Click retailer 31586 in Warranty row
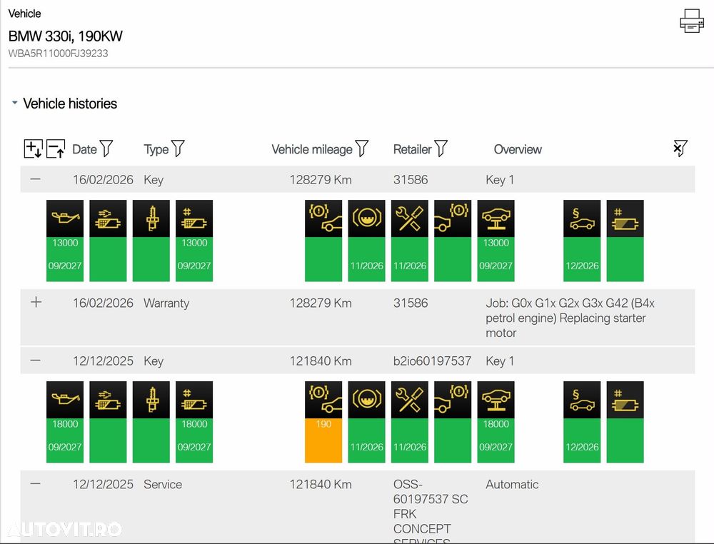714x544 pixels. click(411, 303)
